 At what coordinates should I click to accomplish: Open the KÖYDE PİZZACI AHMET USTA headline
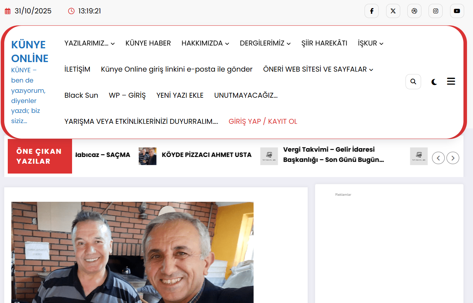[x=206, y=155]
